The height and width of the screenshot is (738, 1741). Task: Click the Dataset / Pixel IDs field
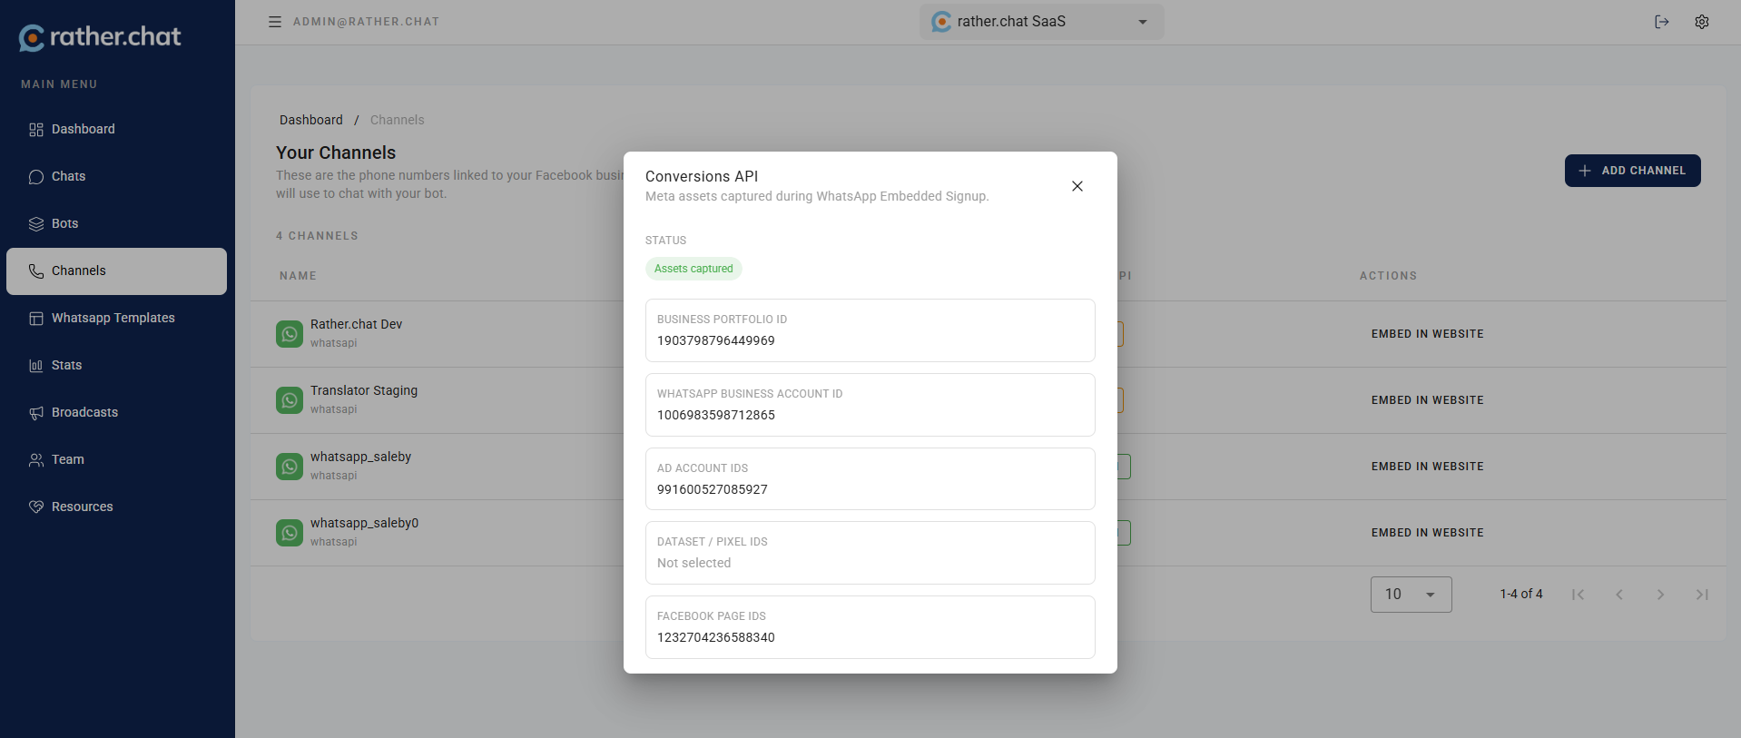click(x=870, y=553)
